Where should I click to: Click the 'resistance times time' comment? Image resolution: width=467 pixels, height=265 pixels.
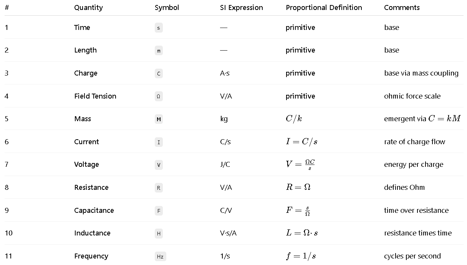(x=418, y=233)
